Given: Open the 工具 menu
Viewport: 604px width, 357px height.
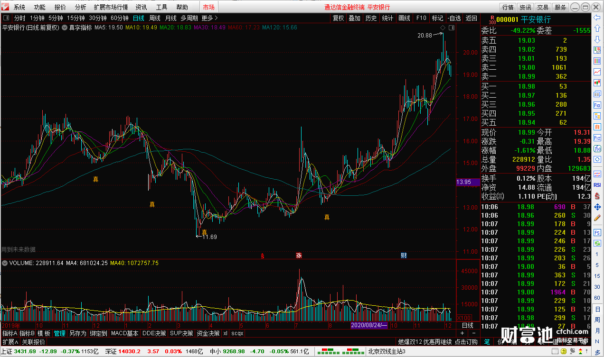Looking at the screenshot, I should [x=162, y=7].
